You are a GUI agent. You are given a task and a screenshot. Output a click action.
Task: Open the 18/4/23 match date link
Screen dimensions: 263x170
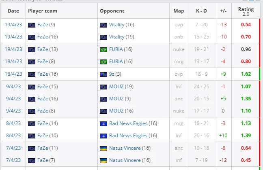click(x=13, y=74)
